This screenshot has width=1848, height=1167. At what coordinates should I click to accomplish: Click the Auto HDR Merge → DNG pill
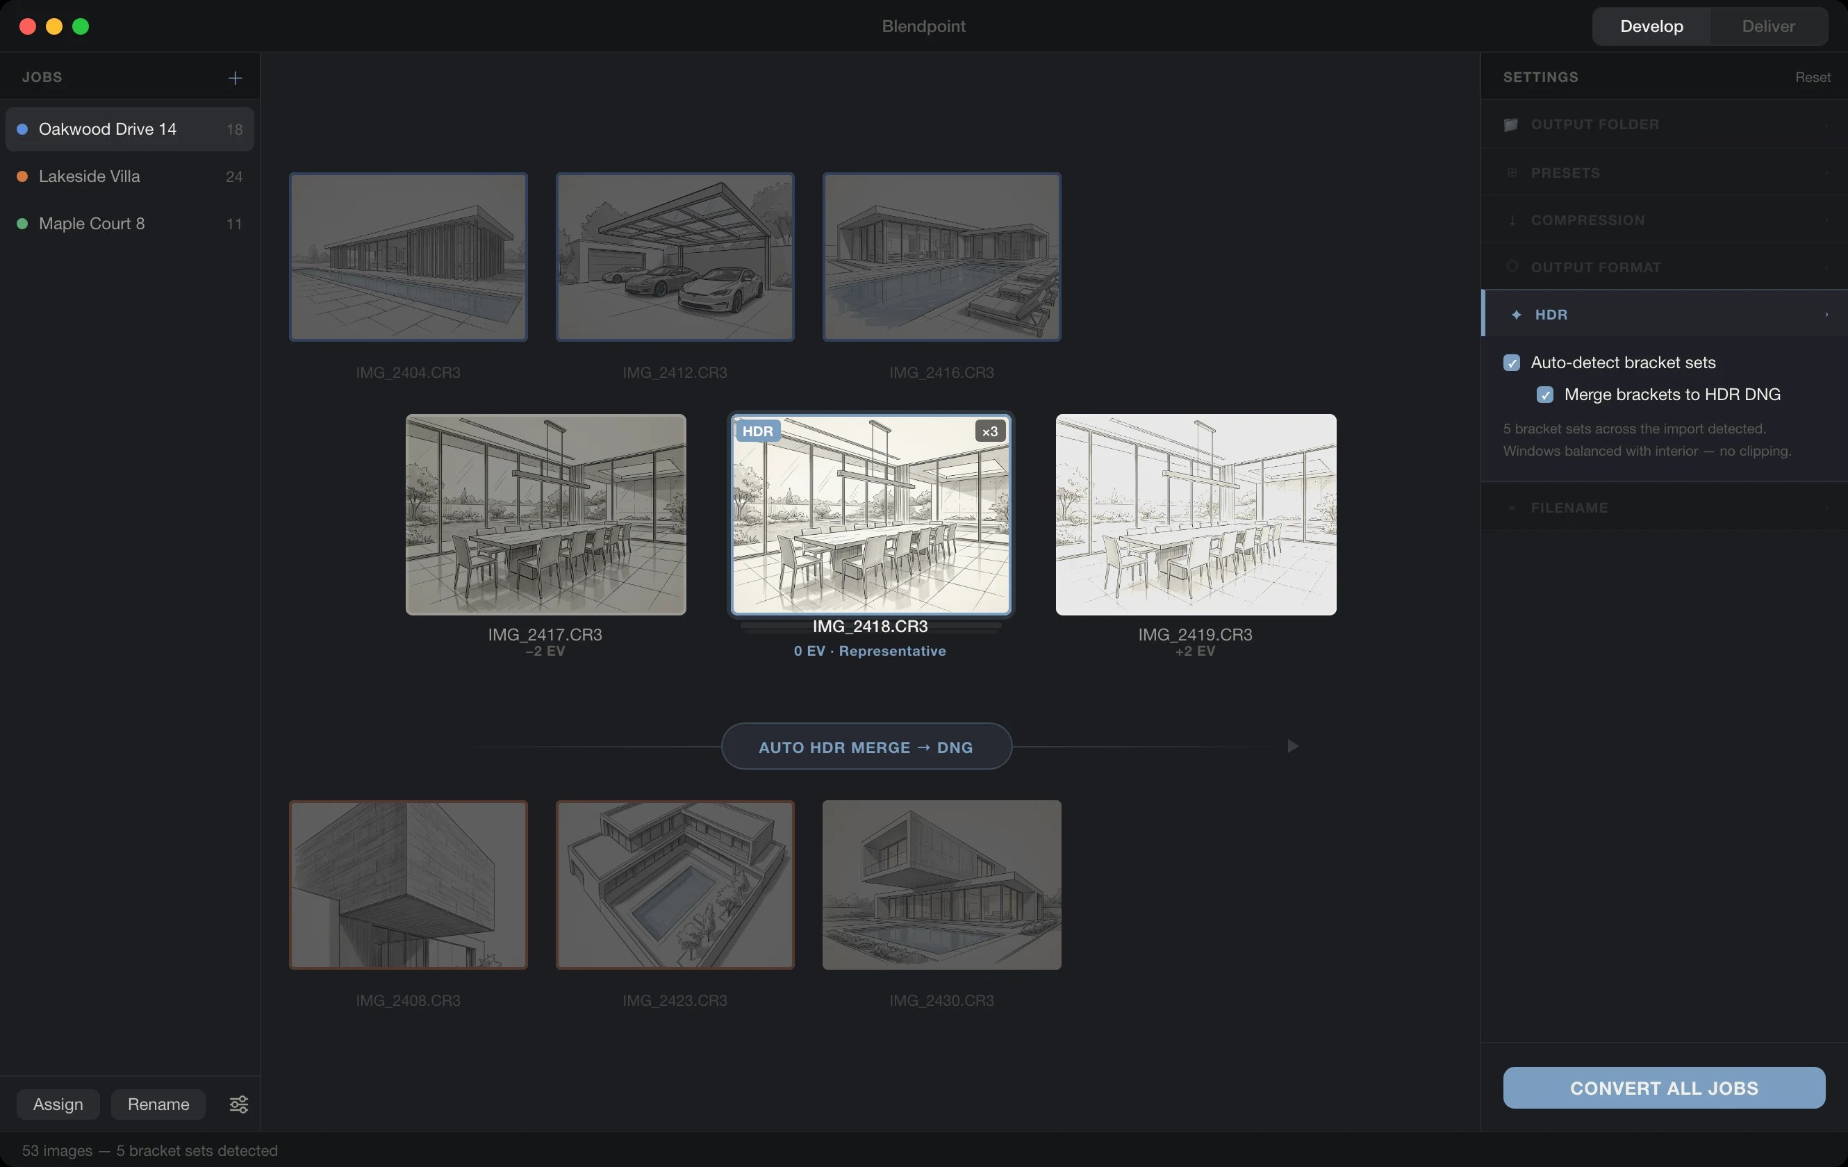click(x=866, y=747)
